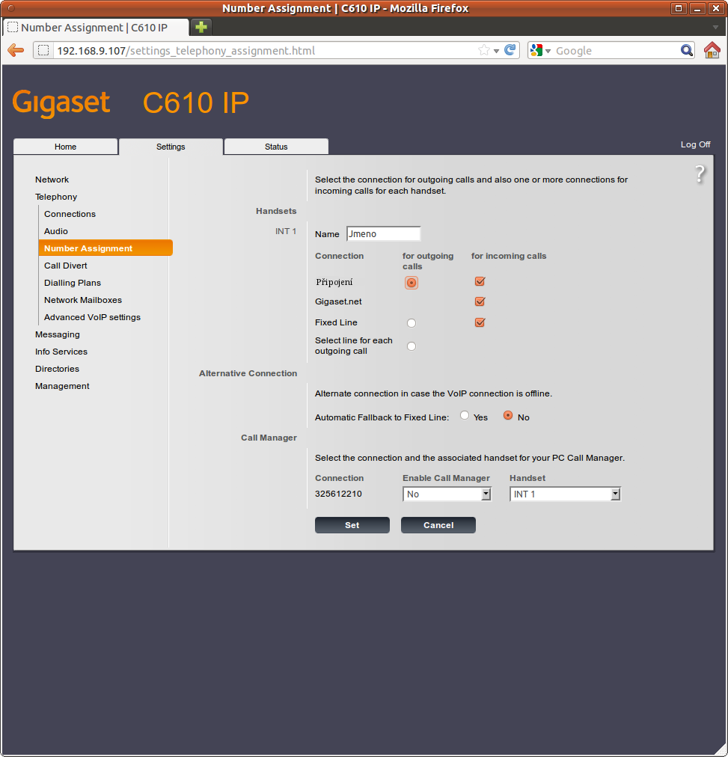Click the browser back arrow button

point(16,50)
